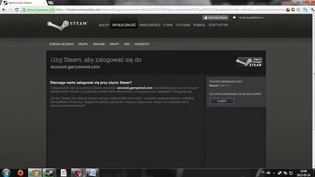Open the Windows Start orb
Image resolution: width=315 pixels, height=177 pixels.
point(6,173)
